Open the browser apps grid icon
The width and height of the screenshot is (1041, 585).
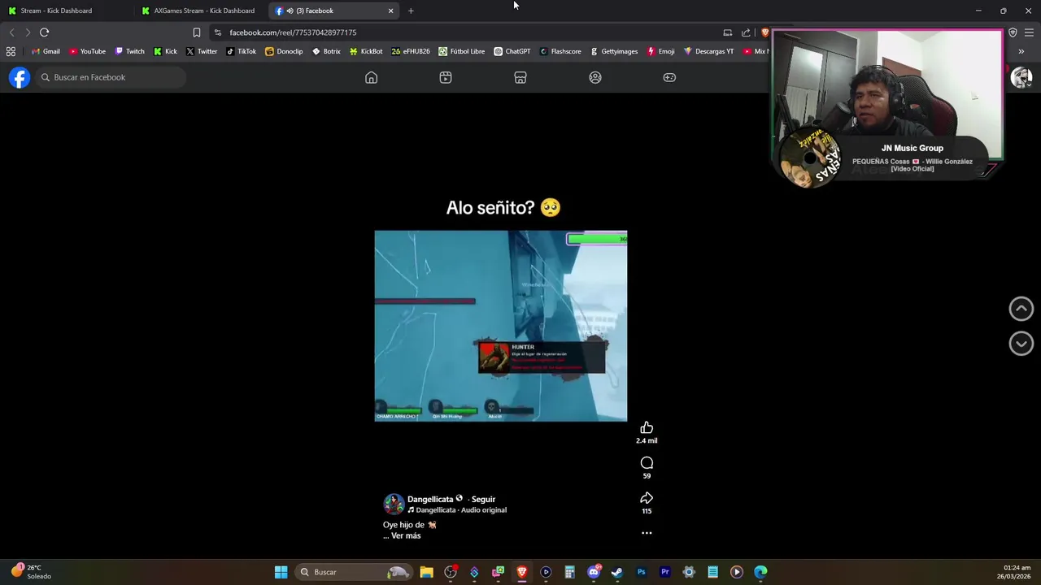click(11, 51)
